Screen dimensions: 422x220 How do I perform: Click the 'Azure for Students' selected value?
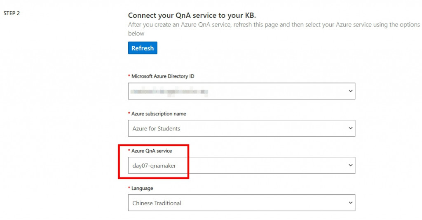[x=156, y=129]
